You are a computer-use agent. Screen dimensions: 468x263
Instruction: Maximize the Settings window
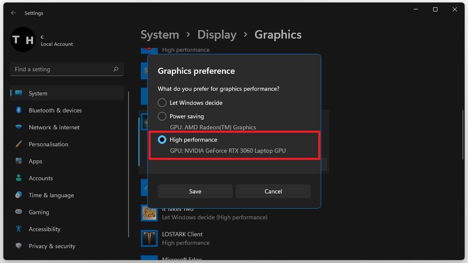pos(435,9)
